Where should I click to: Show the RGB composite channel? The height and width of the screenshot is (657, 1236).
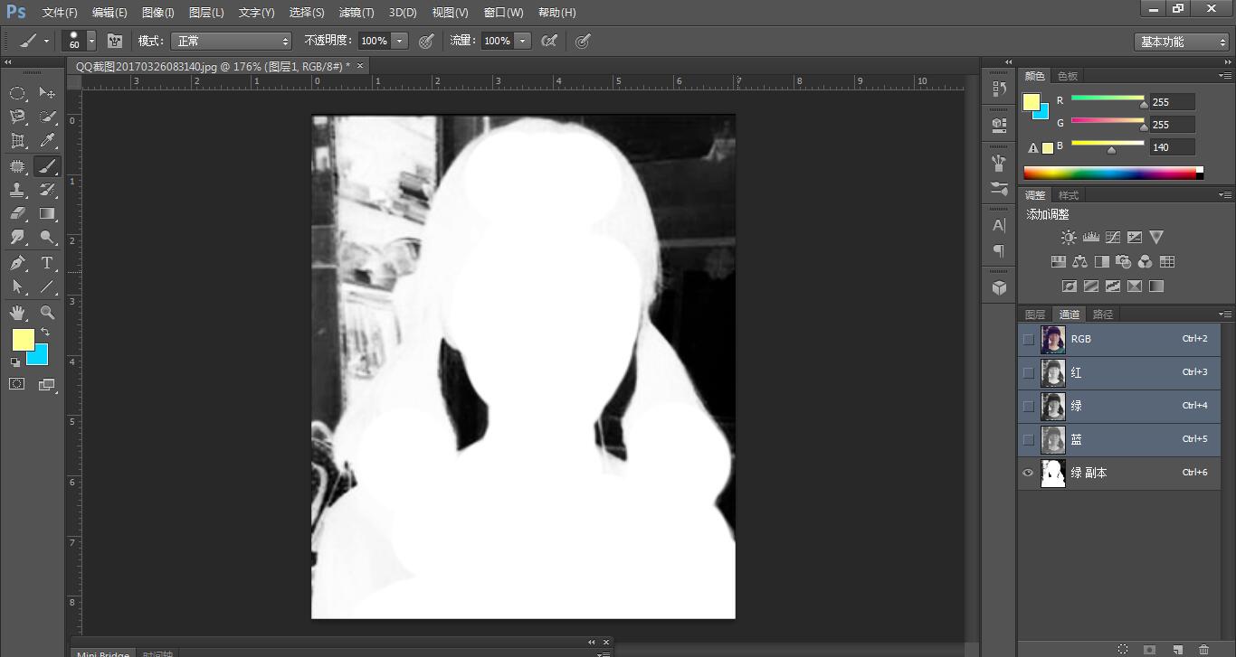(x=1028, y=340)
